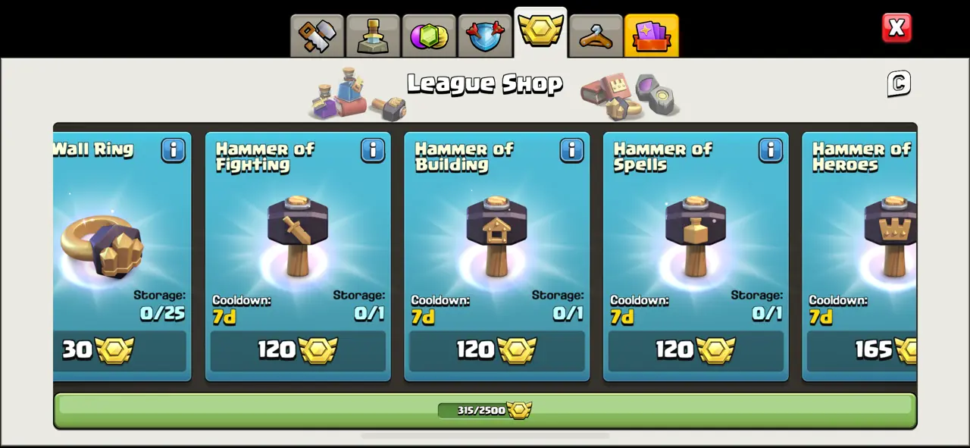The height and width of the screenshot is (448, 970).
Task: Buy Hammer of Fighting for 120 medals
Action: (x=298, y=351)
